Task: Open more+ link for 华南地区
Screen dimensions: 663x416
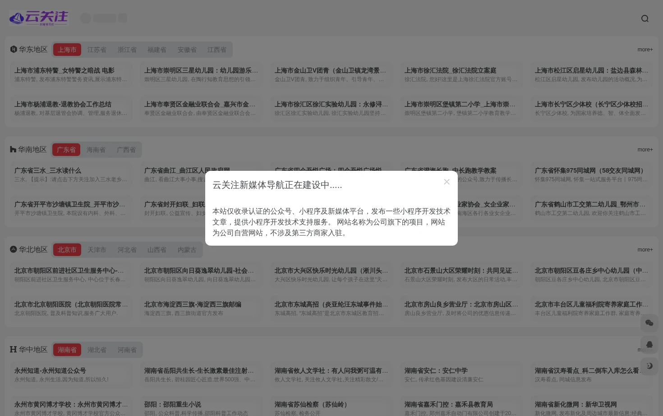Action: 645,150
